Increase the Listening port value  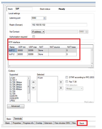click(45, 17)
